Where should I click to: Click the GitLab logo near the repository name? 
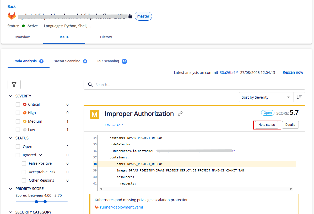click(12, 16)
